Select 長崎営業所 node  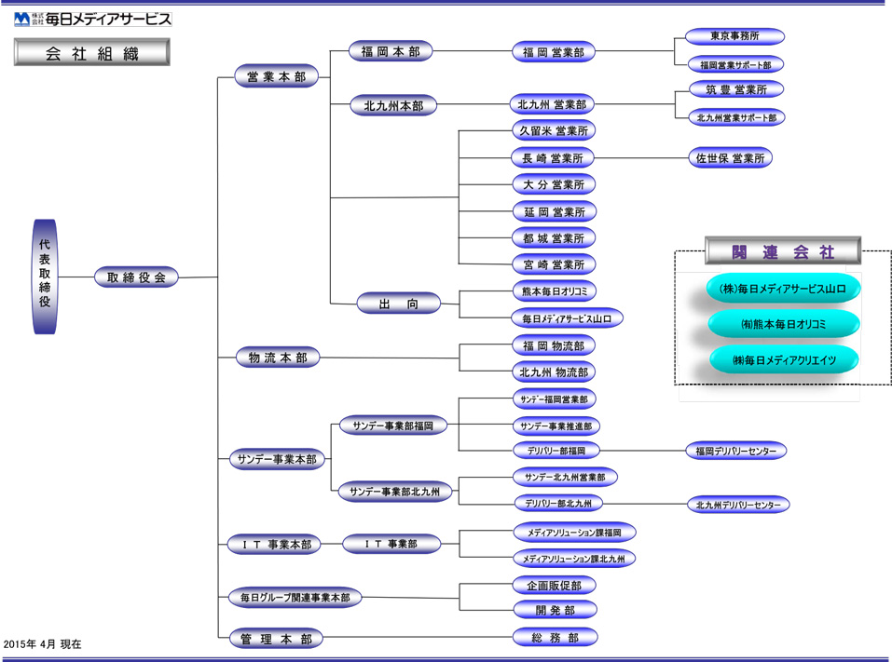point(553,158)
